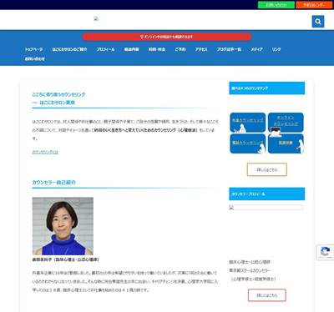Viewport: 334px width, 312px height.
Task: Click the カウンセラー自己紹介 heading
Action: pos(54,183)
